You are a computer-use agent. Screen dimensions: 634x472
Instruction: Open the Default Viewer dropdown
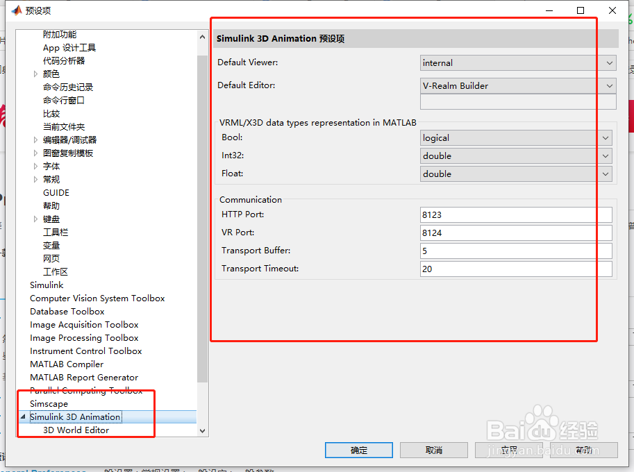click(x=518, y=63)
